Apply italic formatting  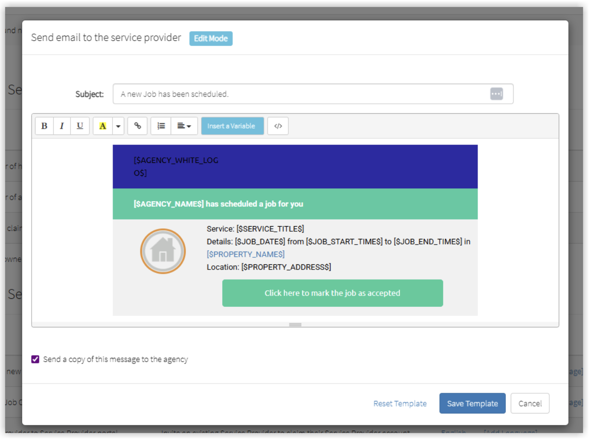click(x=62, y=126)
